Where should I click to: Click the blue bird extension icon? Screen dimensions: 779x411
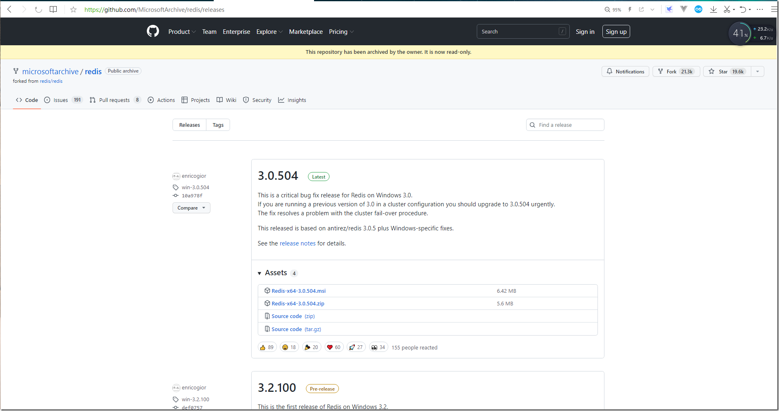coord(669,9)
